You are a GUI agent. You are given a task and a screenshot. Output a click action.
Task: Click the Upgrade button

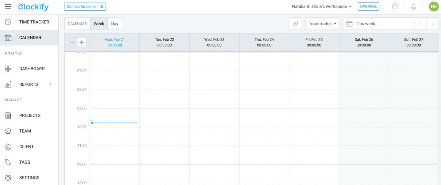pos(368,7)
